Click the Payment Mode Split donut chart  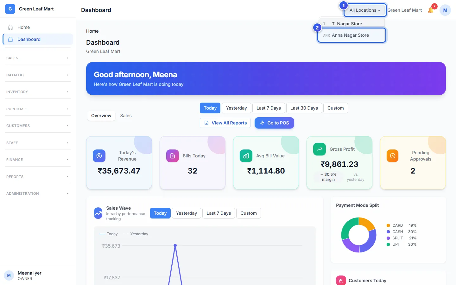359,235
